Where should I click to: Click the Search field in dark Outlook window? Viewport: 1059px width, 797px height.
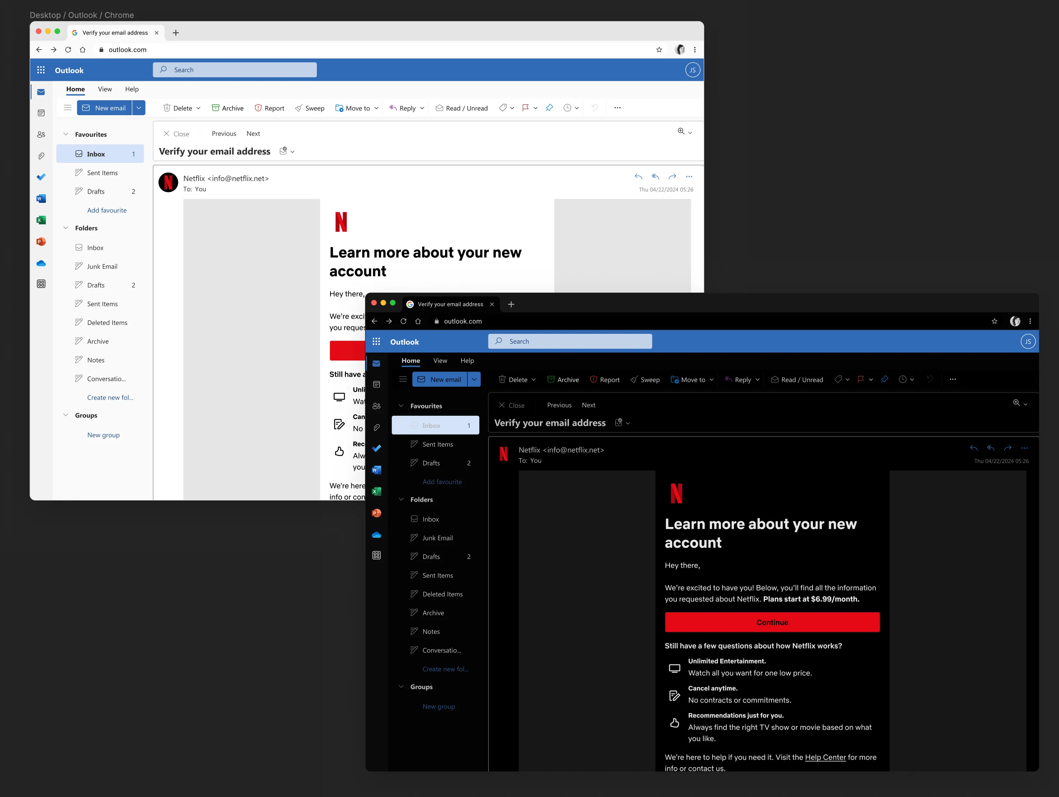570,341
